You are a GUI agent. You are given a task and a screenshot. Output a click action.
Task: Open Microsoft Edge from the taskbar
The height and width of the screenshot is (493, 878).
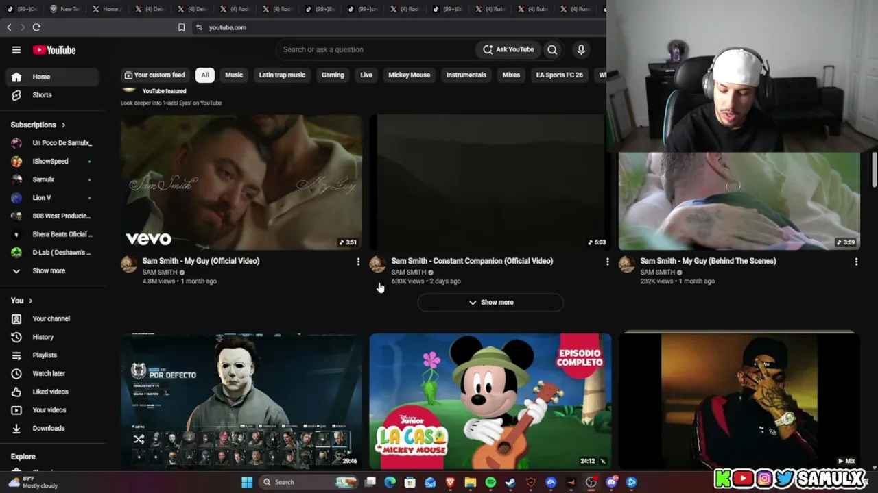click(390, 482)
